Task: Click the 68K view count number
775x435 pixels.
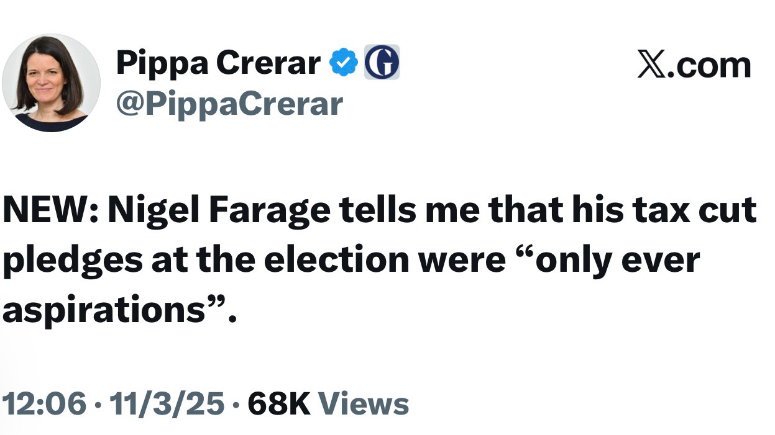Action: point(278,403)
